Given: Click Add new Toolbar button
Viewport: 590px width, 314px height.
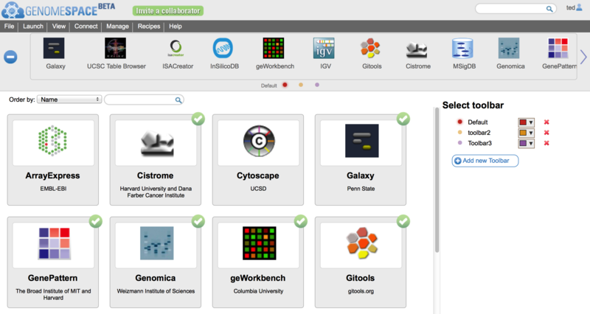Looking at the screenshot, I should (485, 160).
